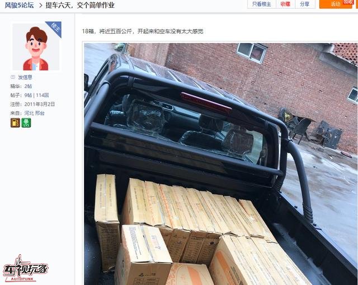Toggle 只看楼主 to filter posts
Screen dimensions: 358x285
261,4
